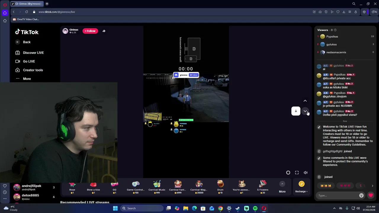
Task: Show hidden system tray icons
Action: 334,208
